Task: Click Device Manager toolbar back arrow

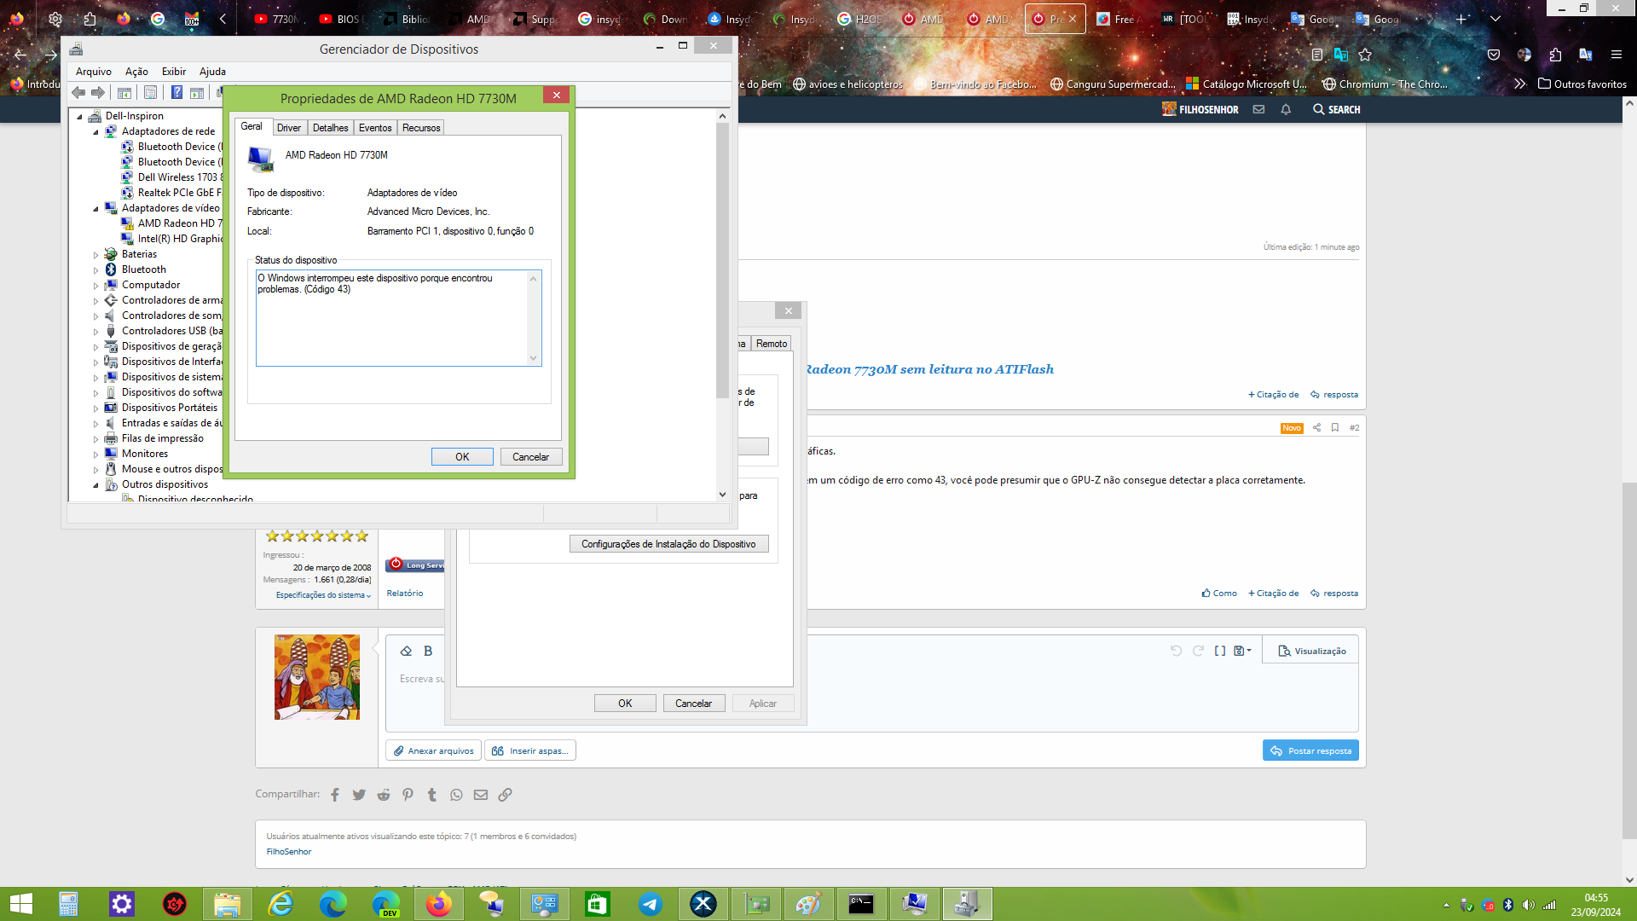Action: tap(78, 92)
